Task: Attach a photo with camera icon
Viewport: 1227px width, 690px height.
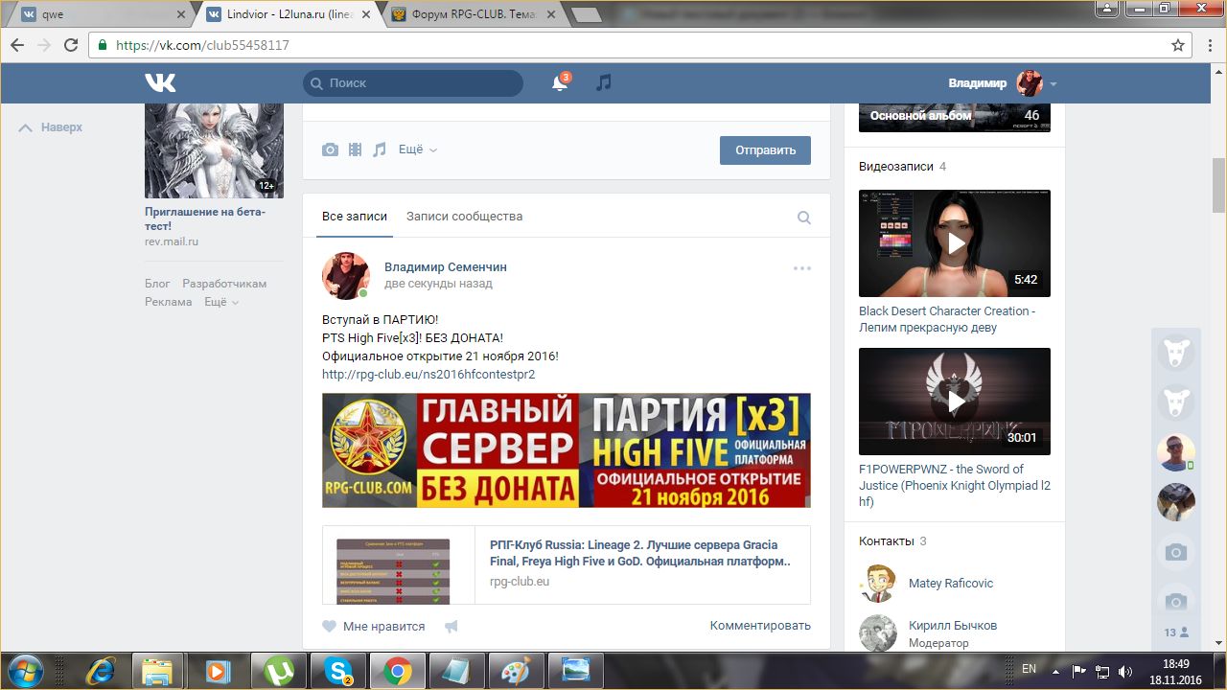Action: tap(330, 149)
